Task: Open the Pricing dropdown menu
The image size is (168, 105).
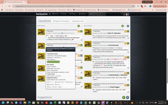Action: (x=64, y=14)
